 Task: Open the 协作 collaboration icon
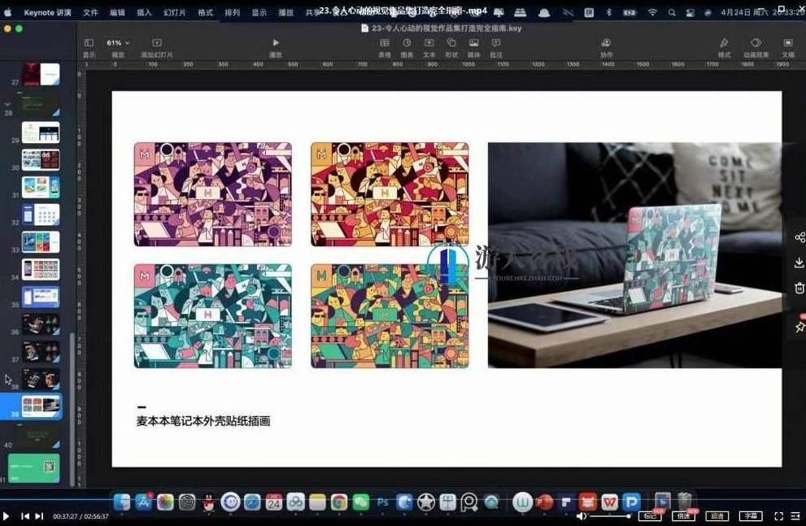[605, 43]
